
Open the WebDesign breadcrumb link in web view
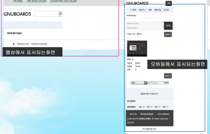(23, 44)
